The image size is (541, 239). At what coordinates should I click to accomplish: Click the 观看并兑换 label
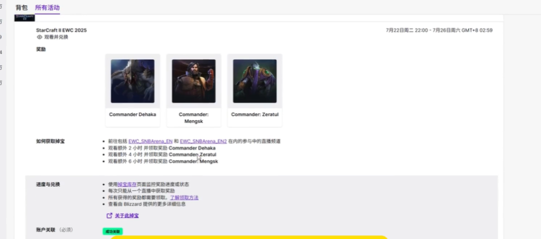56,37
